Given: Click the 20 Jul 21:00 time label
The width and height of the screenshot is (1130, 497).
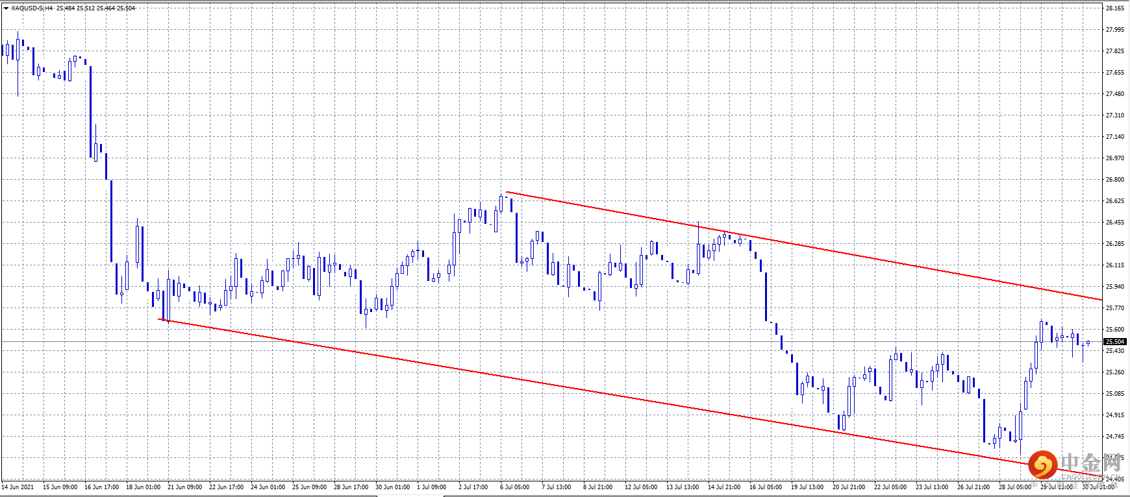Looking at the screenshot, I should pyautogui.click(x=849, y=487).
